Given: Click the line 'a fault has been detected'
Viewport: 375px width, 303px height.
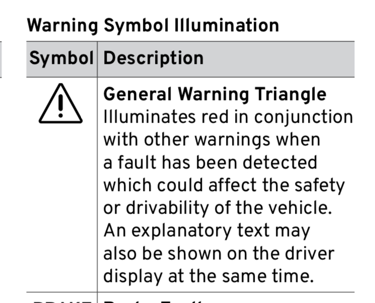Looking at the screenshot, I should pyautogui.click(x=210, y=163).
